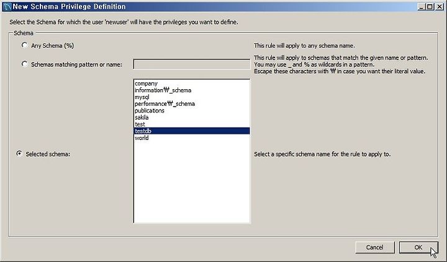This screenshot has height=262, width=447.
Task: Click the MySQL Workbench title bar icon
Action: coord(7,7)
